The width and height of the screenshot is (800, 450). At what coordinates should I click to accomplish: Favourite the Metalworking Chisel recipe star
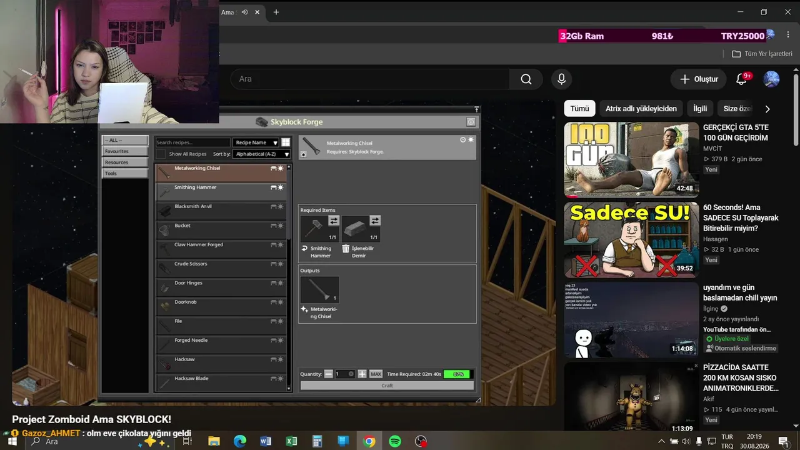coord(304,154)
